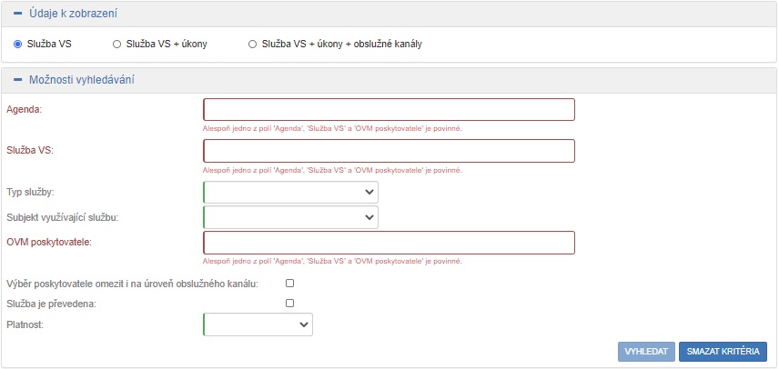
Task: Select 'Služba VS + úkony + obslužné kanály' option
Action: [252, 44]
